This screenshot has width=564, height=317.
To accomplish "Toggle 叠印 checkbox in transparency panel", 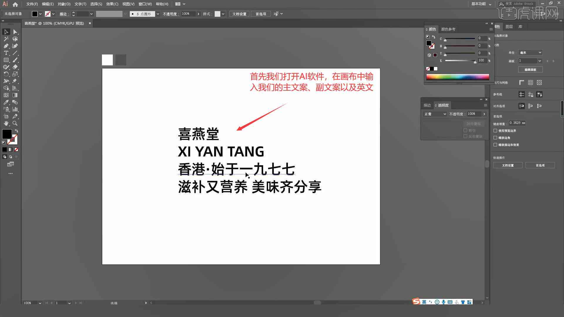I will pyautogui.click(x=465, y=130).
